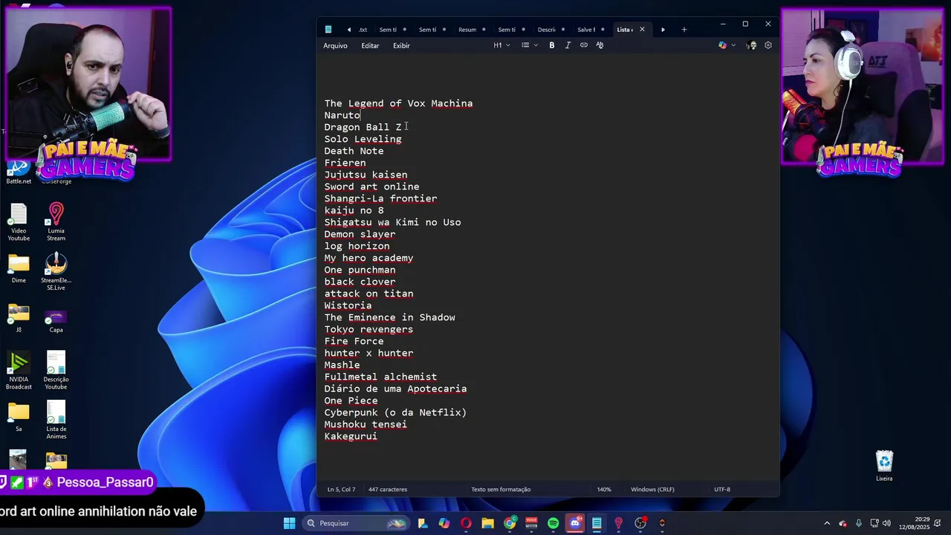Click the line 'The Legend of Vox Machina'
951x535 pixels.
pyautogui.click(x=398, y=103)
